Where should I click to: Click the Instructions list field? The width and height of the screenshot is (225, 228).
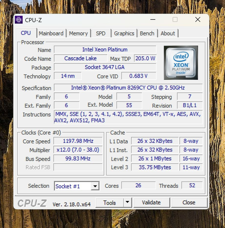tap(128, 117)
